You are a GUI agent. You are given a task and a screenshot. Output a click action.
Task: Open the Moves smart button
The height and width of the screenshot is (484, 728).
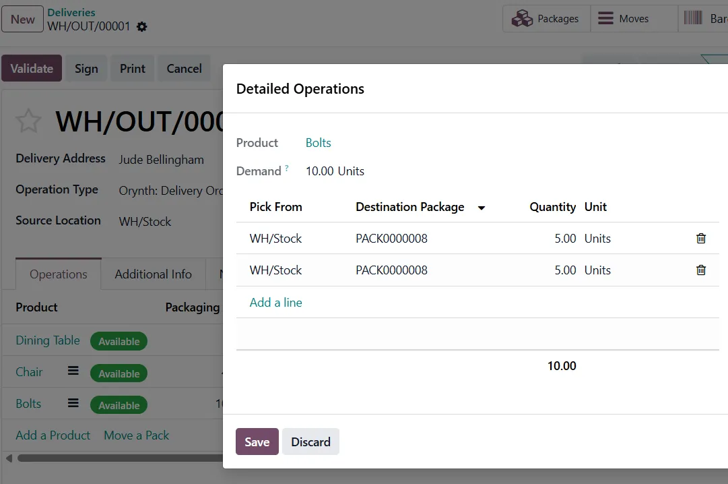pyautogui.click(x=634, y=19)
